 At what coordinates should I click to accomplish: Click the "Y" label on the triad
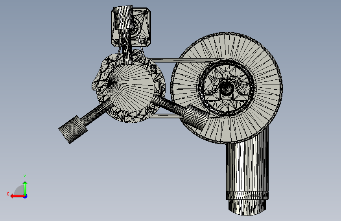pos(25,177)
